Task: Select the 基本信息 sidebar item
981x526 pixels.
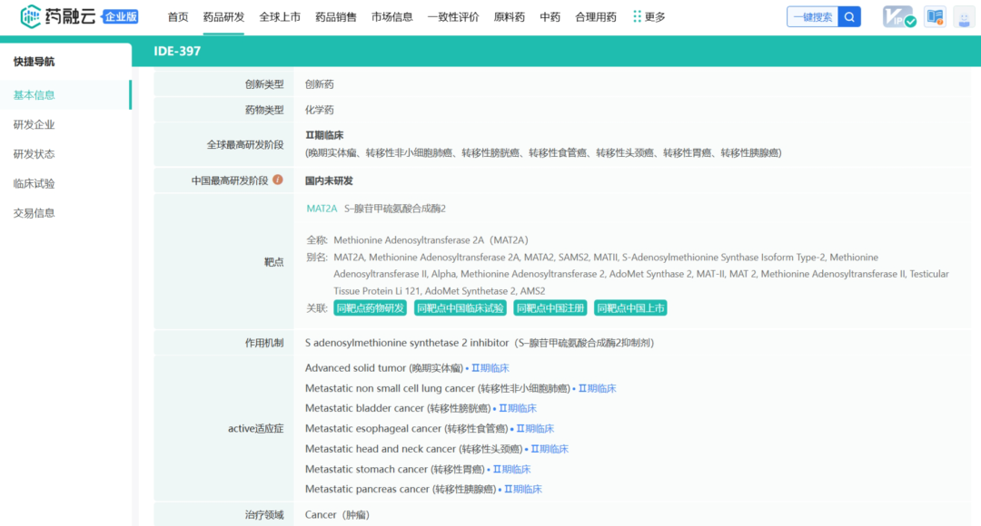Action: click(x=36, y=95)
